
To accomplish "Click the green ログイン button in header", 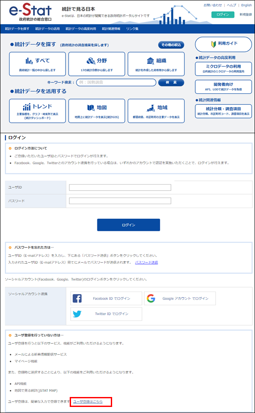I will pos(223,14).
